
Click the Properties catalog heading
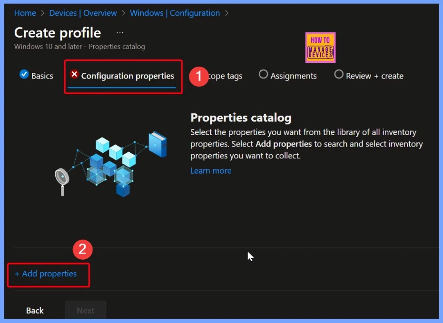pos(241,118)
